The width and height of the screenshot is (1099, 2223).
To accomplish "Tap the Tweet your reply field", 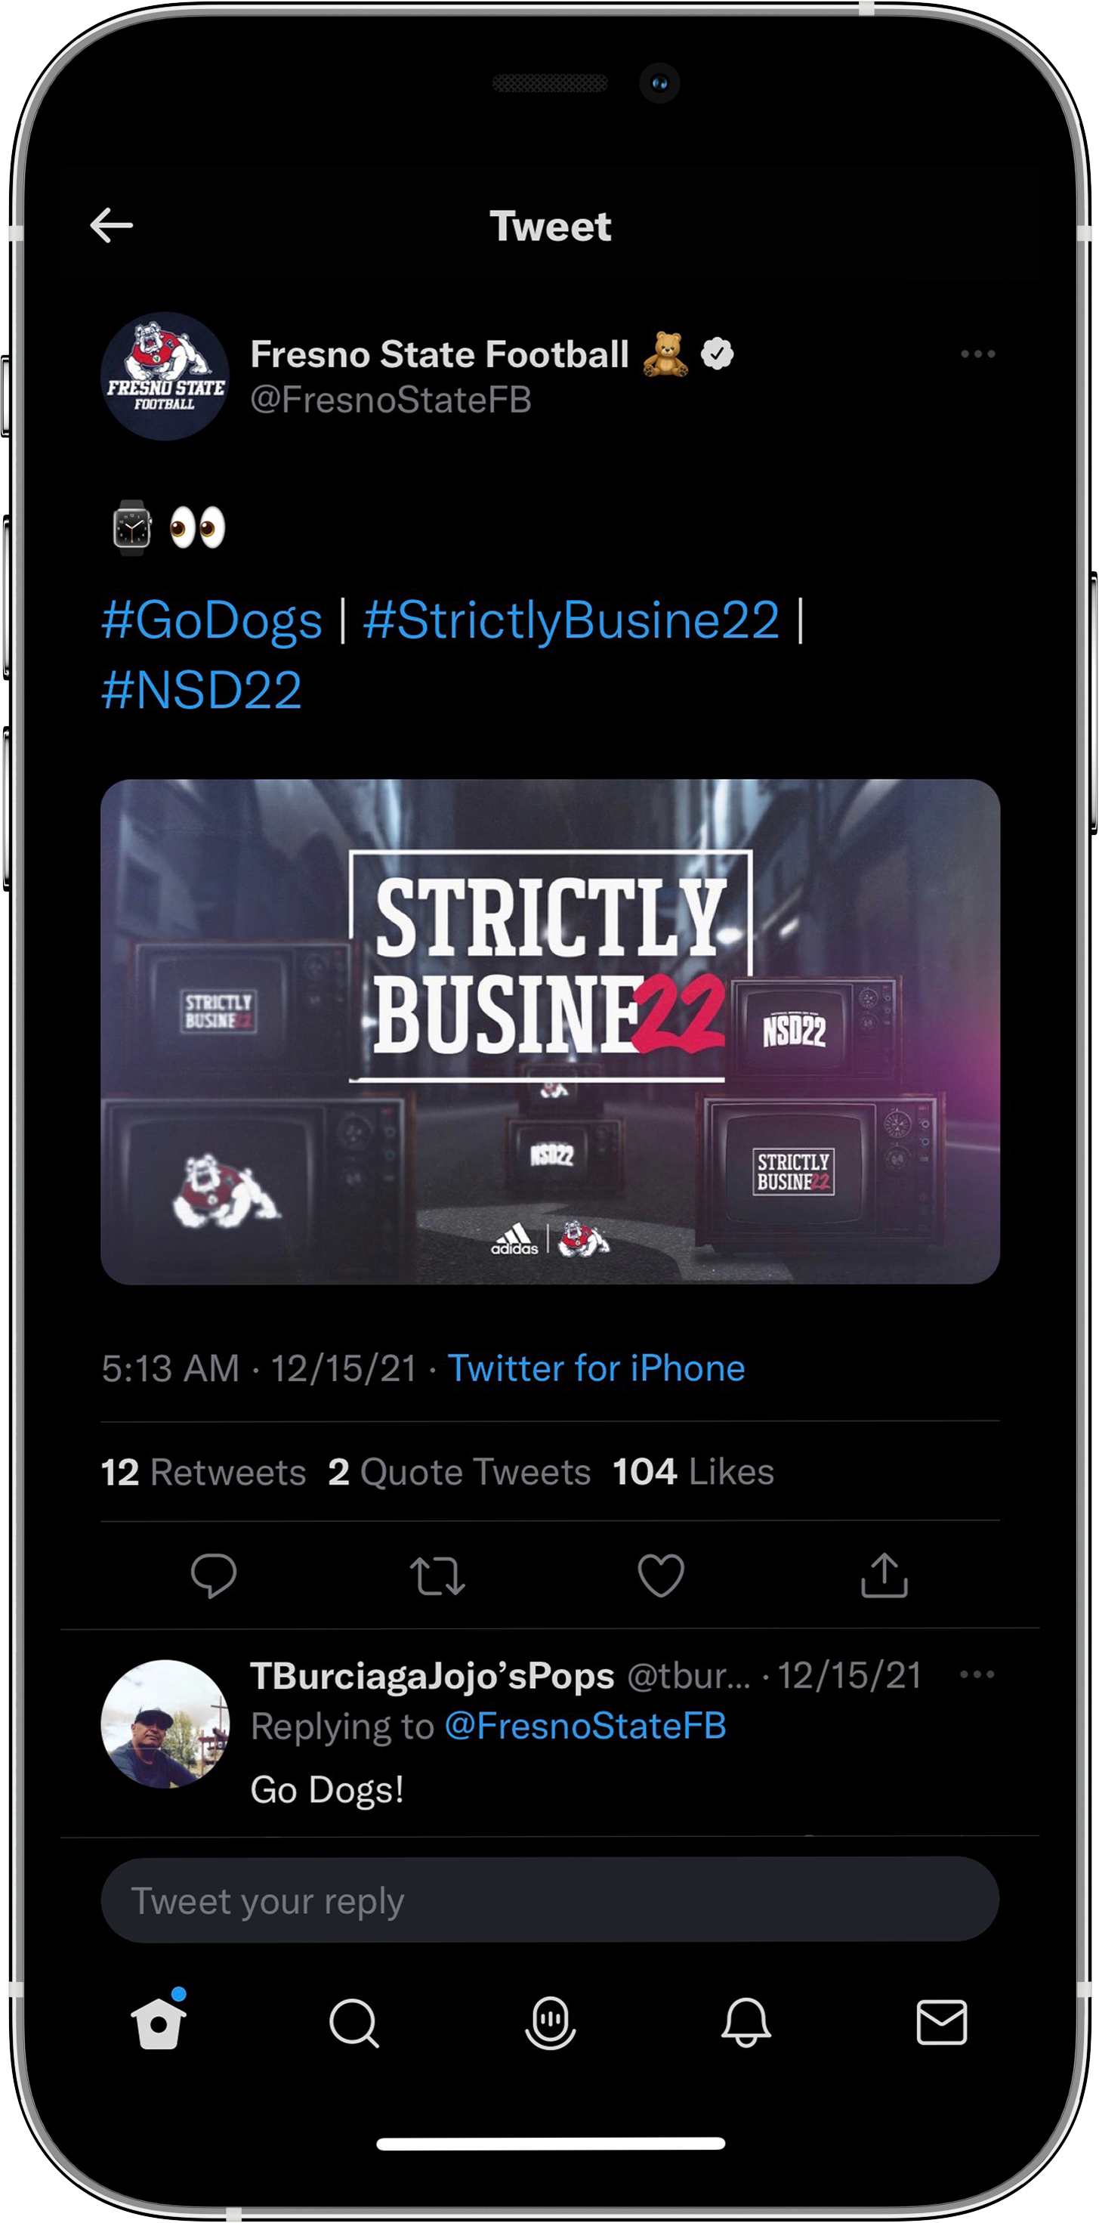I will 551,1900.
